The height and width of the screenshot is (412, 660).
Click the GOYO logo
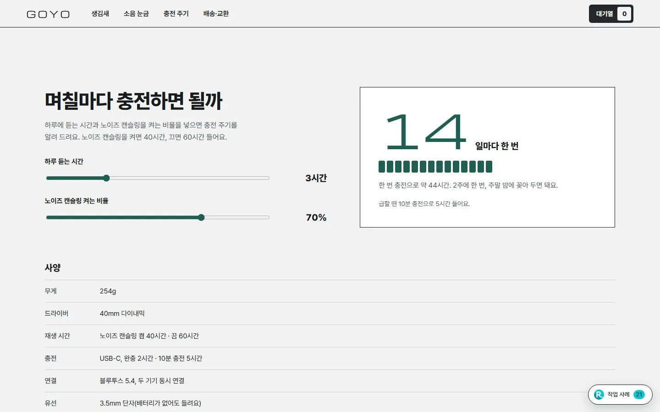tap(48, 14)
